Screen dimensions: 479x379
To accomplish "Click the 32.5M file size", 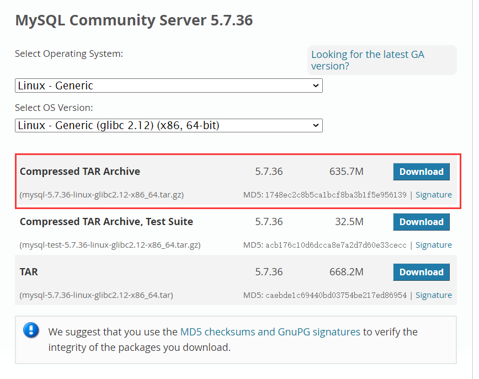I will pyautogui.click(x=349, y=221).
